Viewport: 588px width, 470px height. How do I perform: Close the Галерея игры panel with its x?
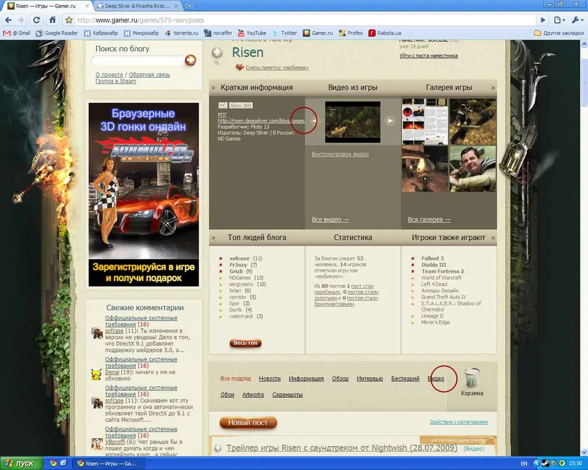point(493,88)
